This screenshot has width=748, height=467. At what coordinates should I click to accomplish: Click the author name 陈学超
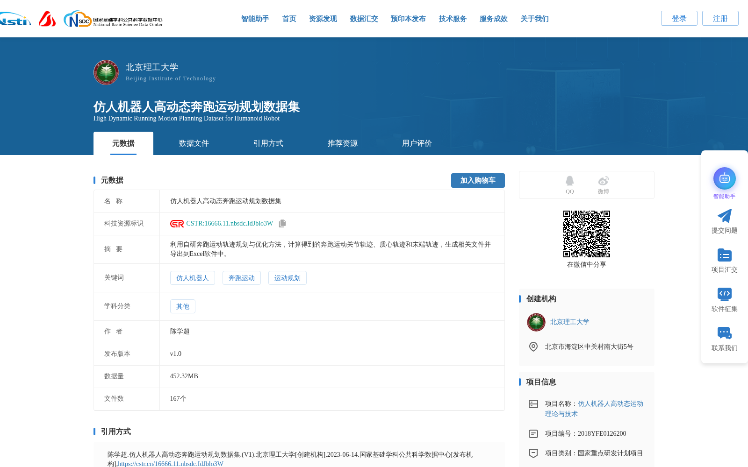(x=180, y=332)
